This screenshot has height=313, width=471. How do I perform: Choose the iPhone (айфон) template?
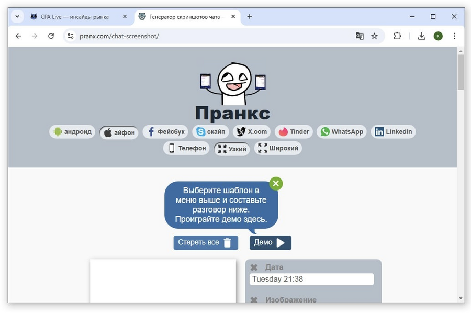coord(119,132)
